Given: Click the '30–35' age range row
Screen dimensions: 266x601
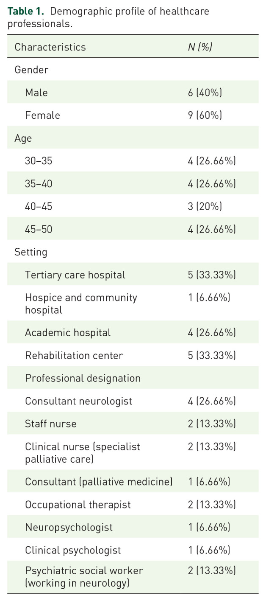Looking at the screenshot, I should point(39,161).
